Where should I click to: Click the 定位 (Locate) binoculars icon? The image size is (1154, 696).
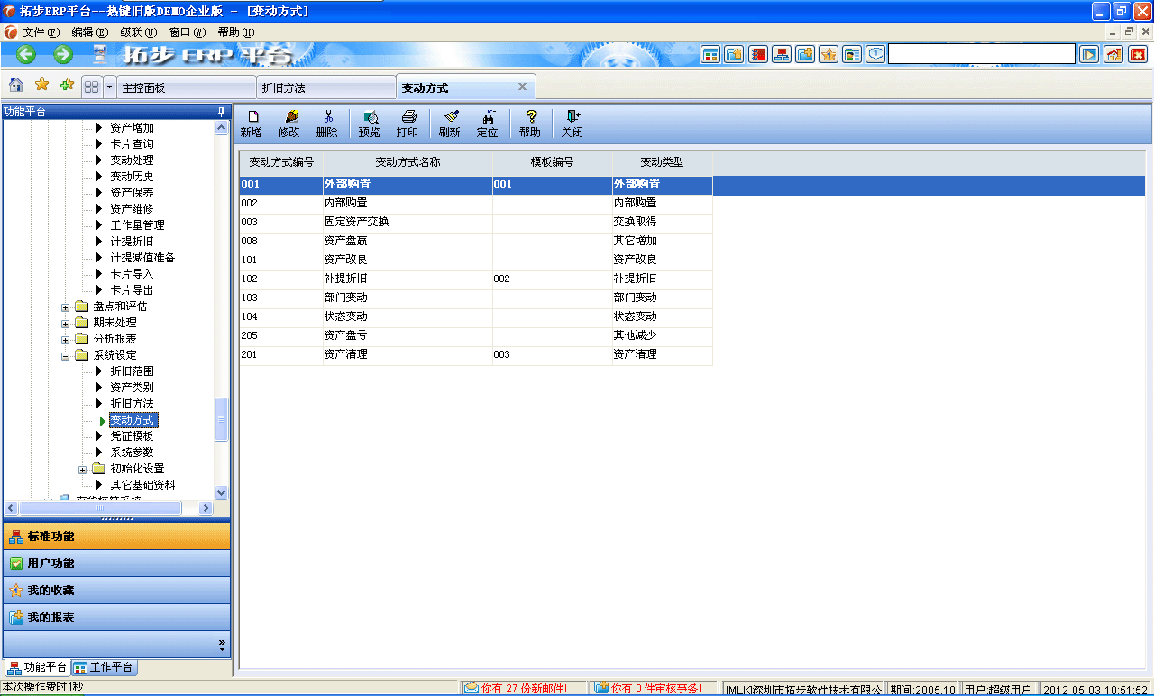[487, 124]
